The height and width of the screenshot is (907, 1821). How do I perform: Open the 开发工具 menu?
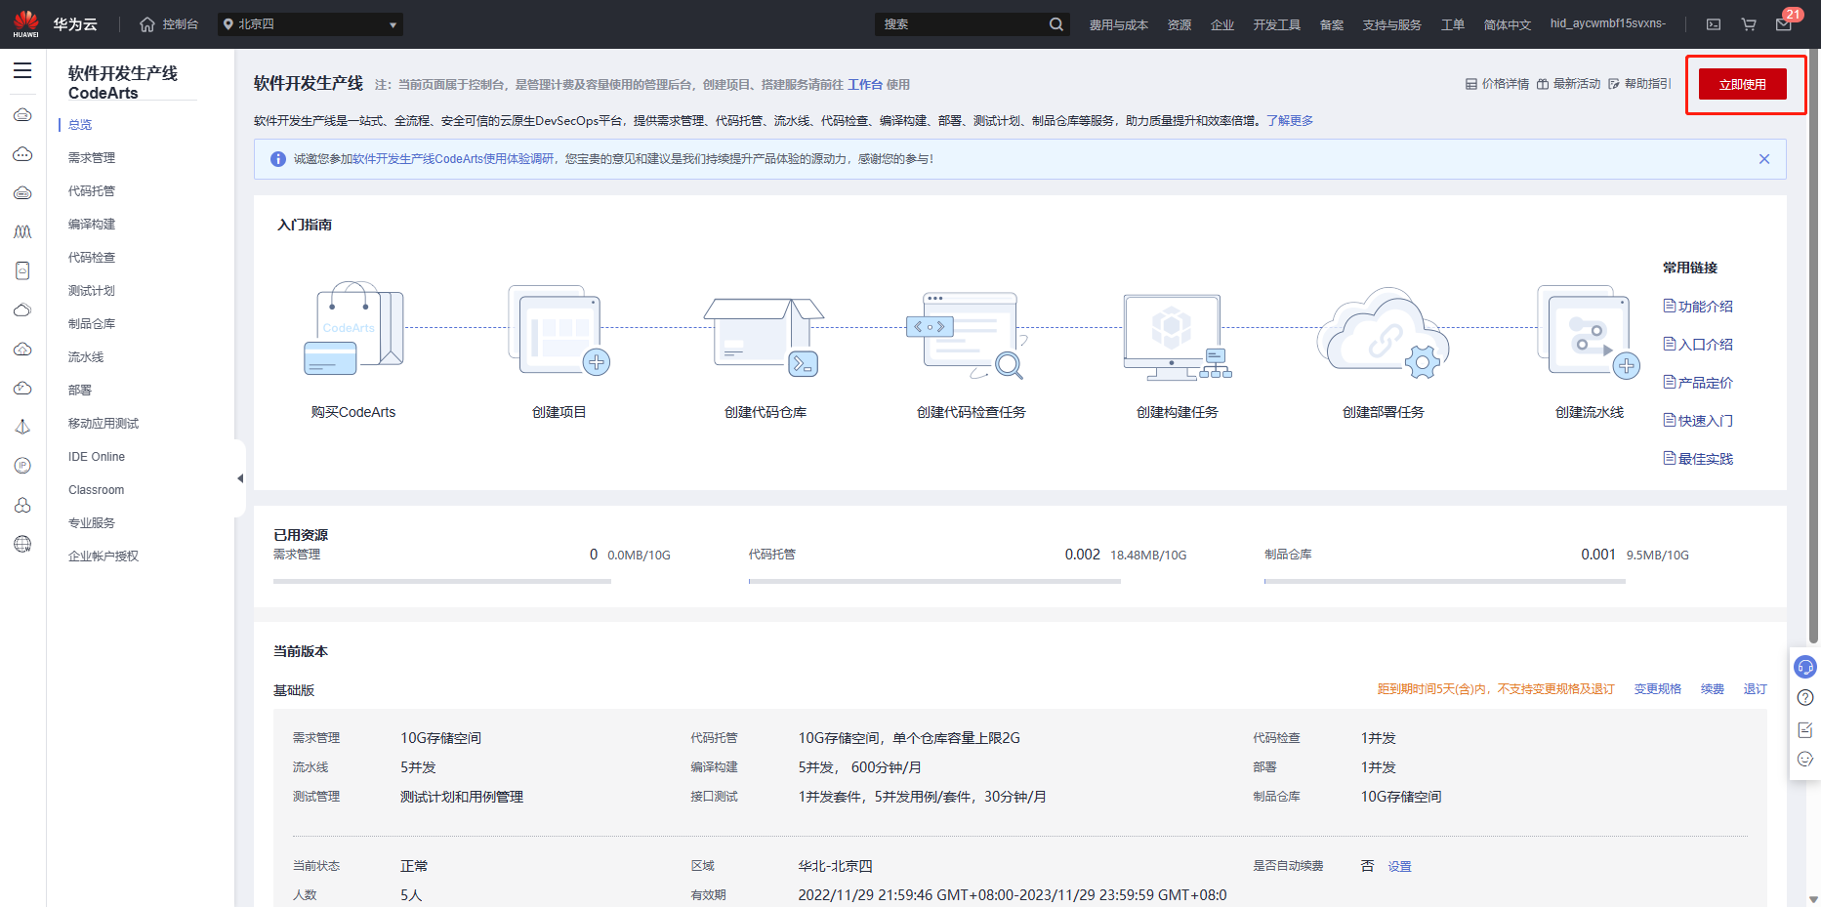[x=1276, y=24]
